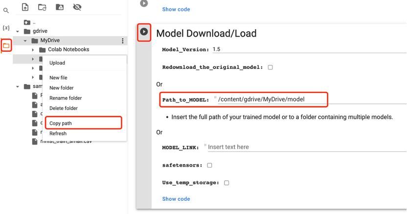Expand the Colab Notebooks folder
The width and height of the screenshot is (407, 214).
33,50
